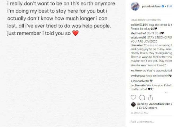175x128 pixels.
Task: Follow the petedavidson account
Action: coord(169,6)
